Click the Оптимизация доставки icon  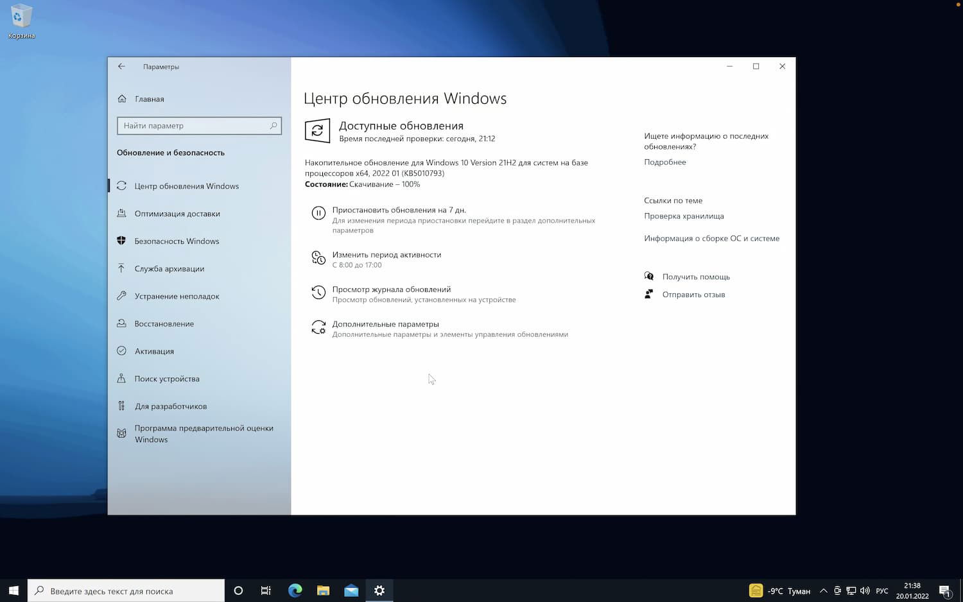121,213
